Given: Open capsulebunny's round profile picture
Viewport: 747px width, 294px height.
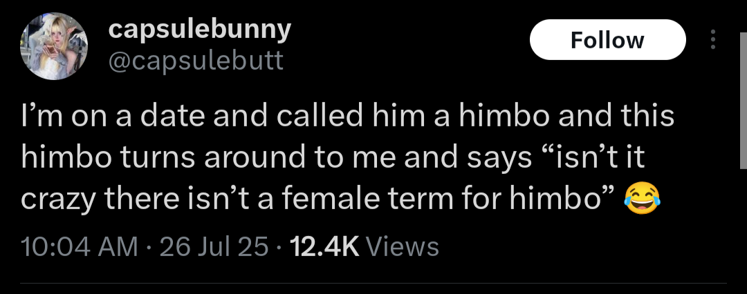Looking at the screenshot, I should pos(54,46).
